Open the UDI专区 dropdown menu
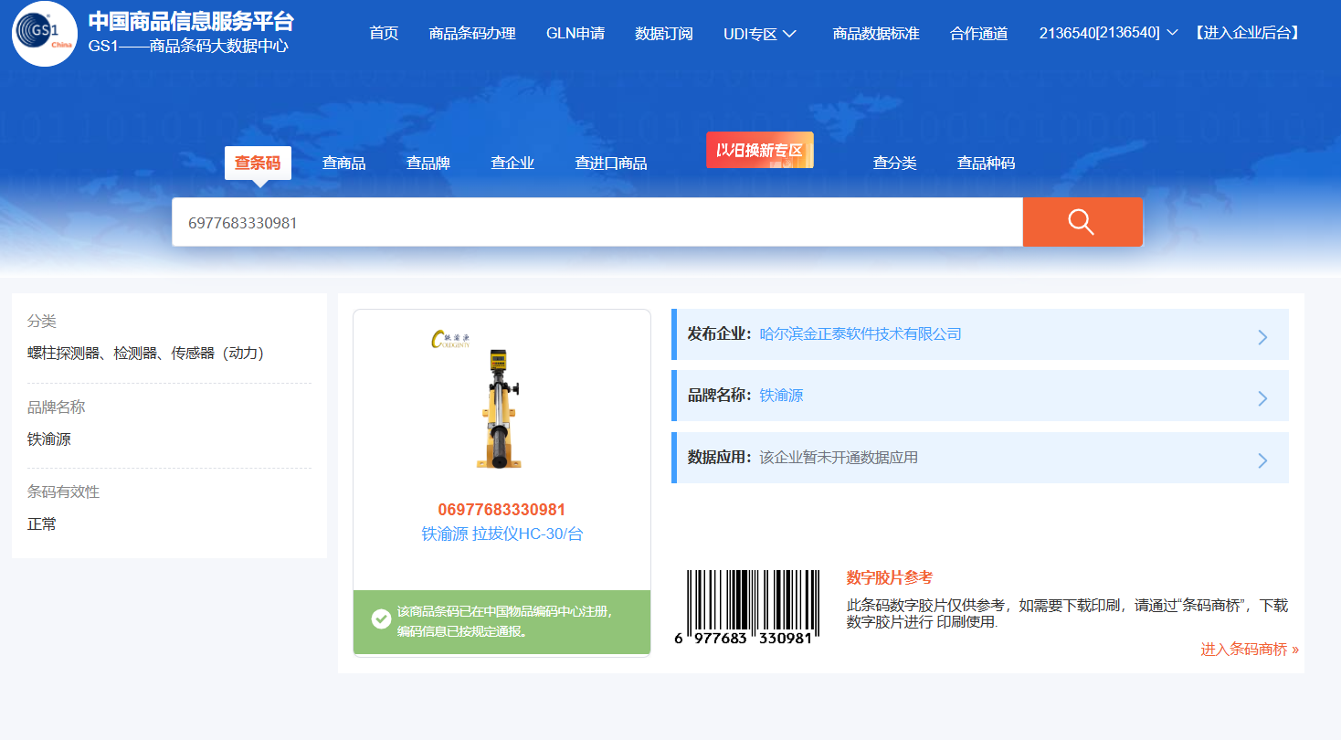Viewport: 1341px width, 740px height. (760, 34)
